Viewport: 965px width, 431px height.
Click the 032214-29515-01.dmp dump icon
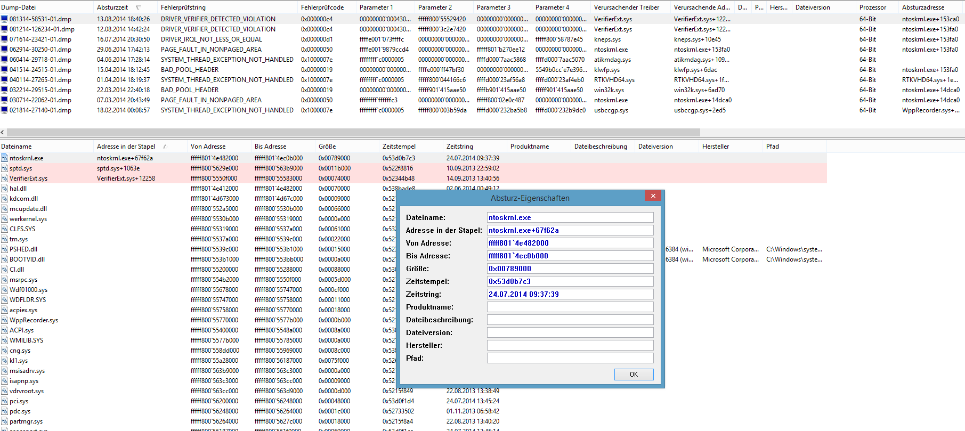click(x=4, y=90)
